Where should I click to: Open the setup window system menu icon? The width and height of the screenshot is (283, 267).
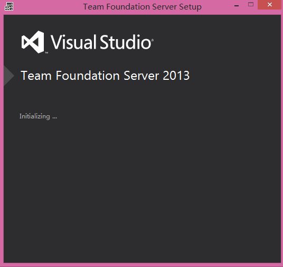[x=9, y=6]
